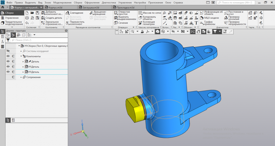Collapse the Компоненты tree node
The width and height of the screenshot is (275, 146).
point(21,56)
